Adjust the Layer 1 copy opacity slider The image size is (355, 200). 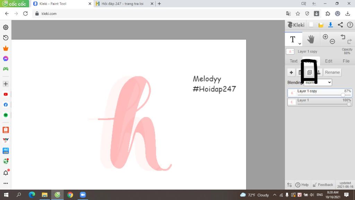[343, 95]
